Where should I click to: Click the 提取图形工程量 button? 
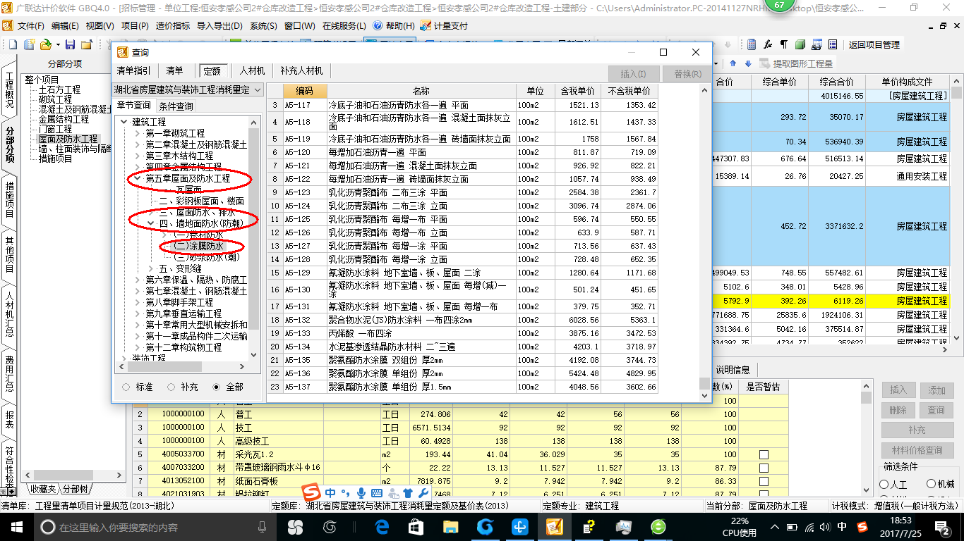(796, 63)
